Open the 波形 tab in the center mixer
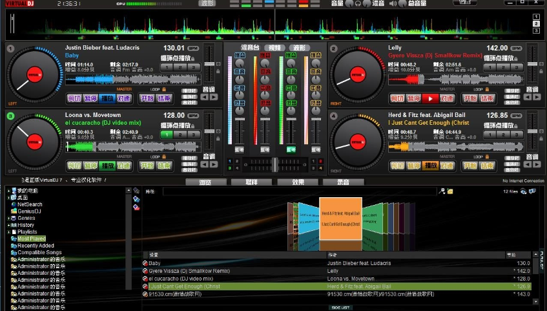Viewport: 547px width, 311px height. click(299, 48)
